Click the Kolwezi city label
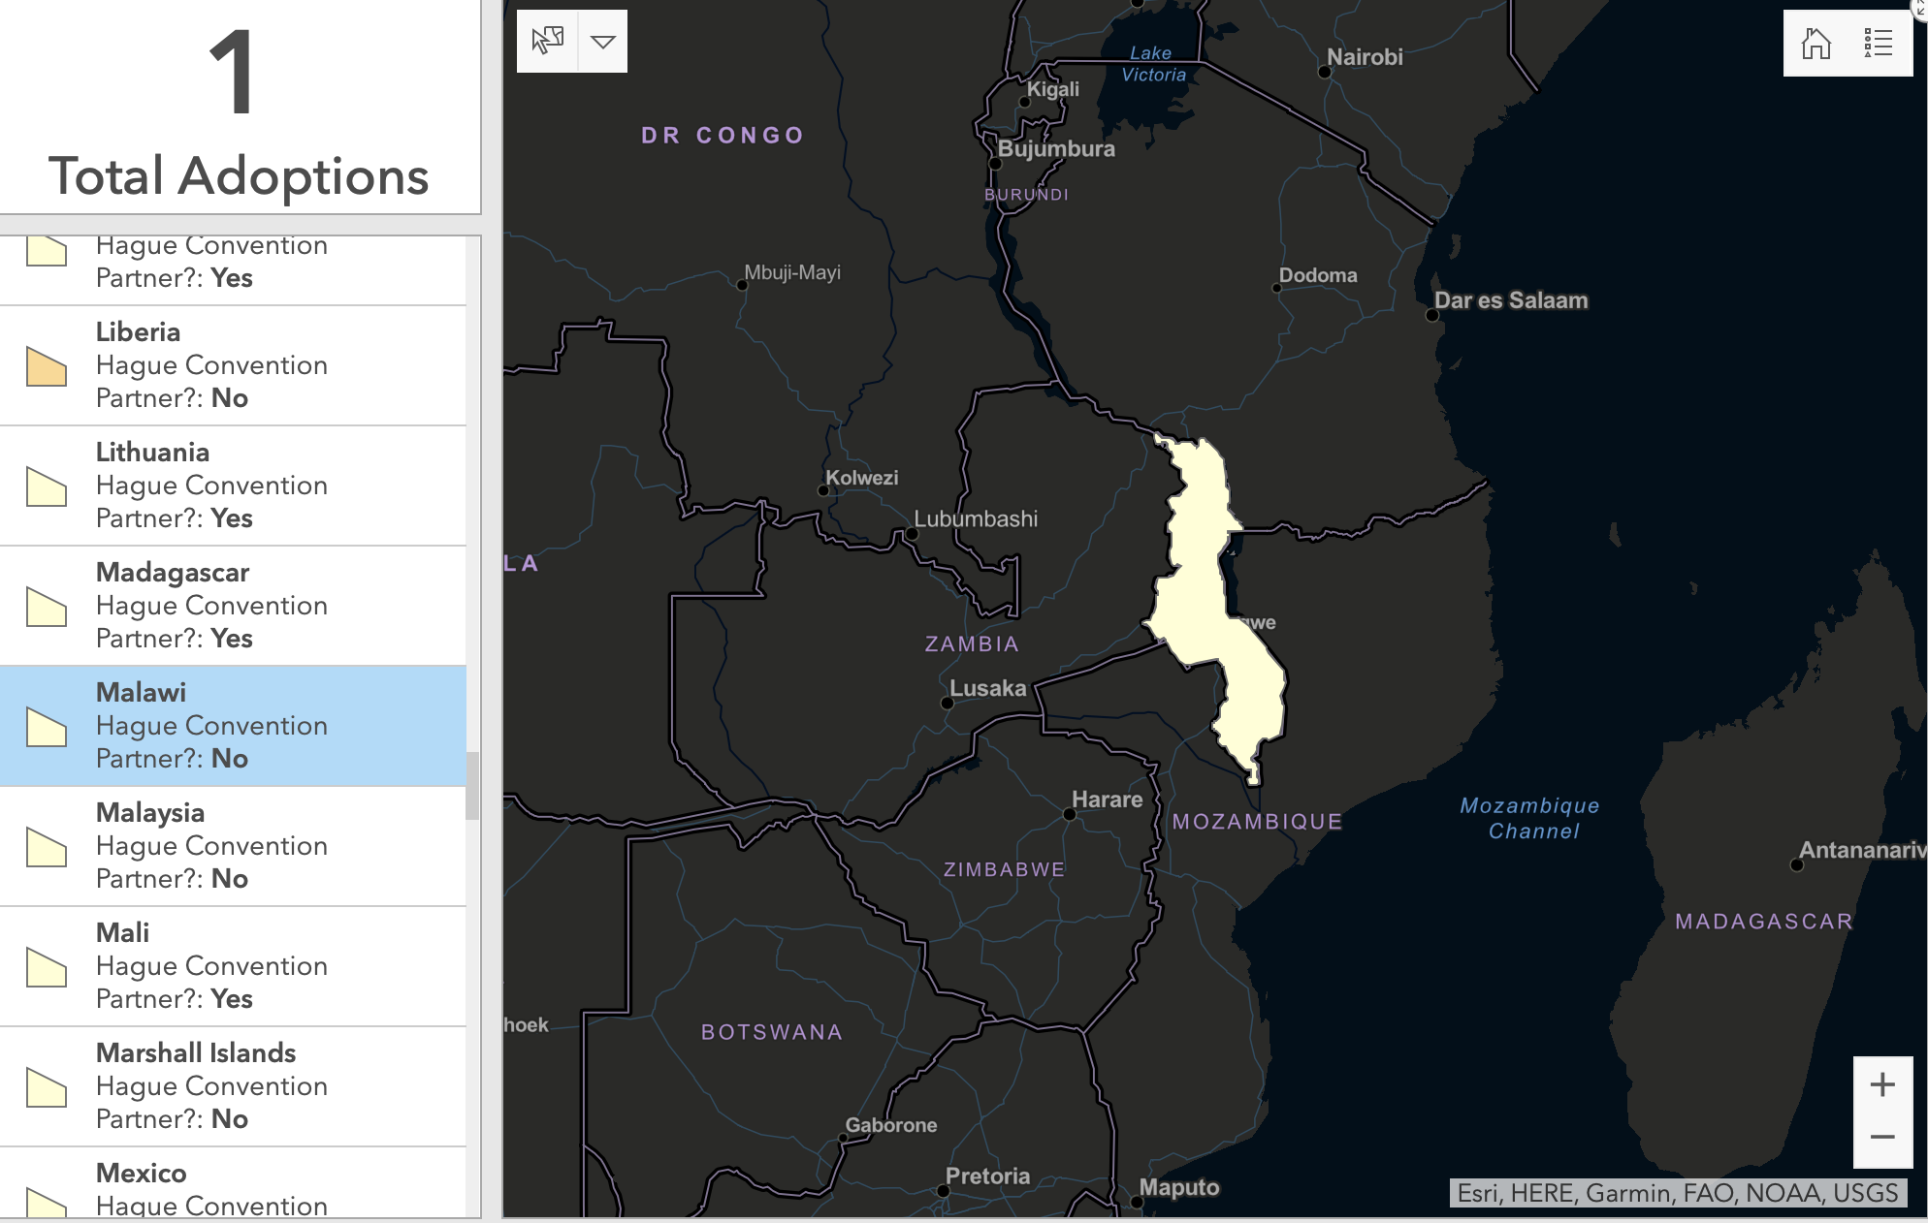This screenshot has width=1928, height=1223. 861,478
